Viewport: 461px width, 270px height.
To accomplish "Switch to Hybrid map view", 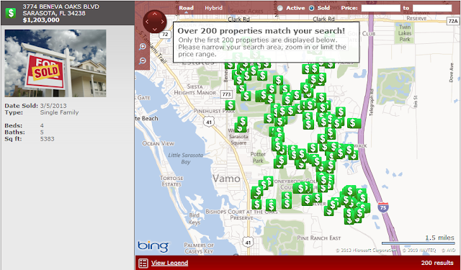I will click(x=214, y=8).
